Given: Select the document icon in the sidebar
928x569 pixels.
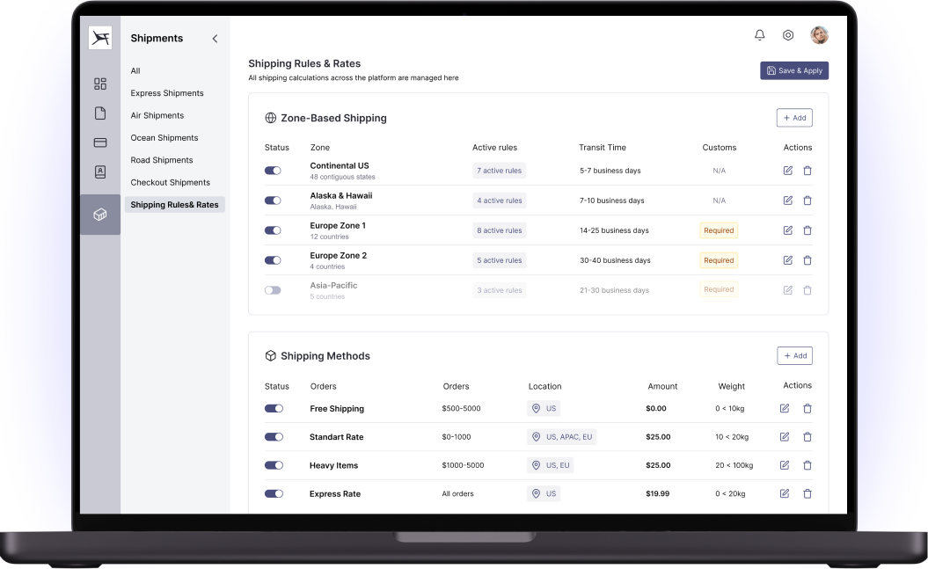Looking at the screenshot, I should (x=100, y=114).
